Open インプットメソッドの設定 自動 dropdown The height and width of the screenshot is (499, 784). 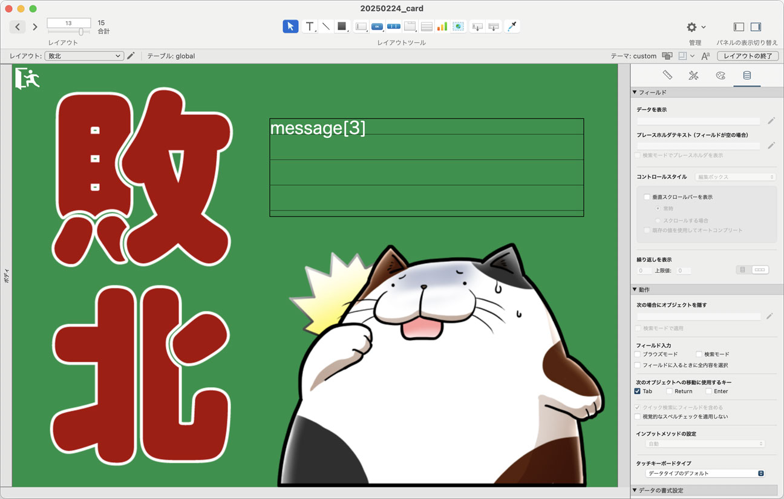[705, 444]
